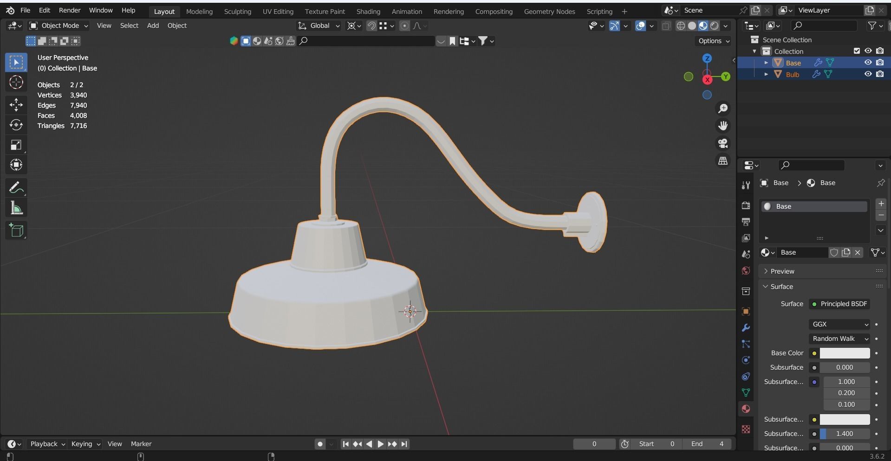This screenshot has height=461, width=891.
Task: Switch perspective/orthographic grid icon
Action: 723,161
